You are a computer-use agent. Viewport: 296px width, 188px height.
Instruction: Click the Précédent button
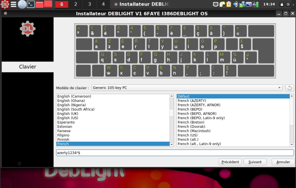[231, 162]
